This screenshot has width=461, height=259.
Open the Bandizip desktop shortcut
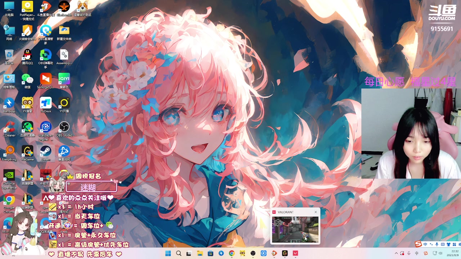point(9,105)
